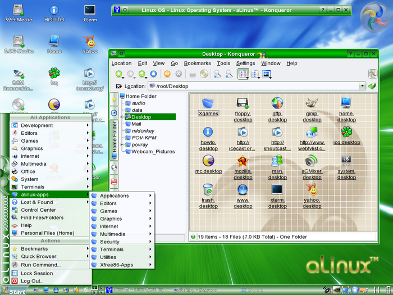Open floppy.desktop in file view
Viewport: 393px width, 295px height.
pos(243,110)
